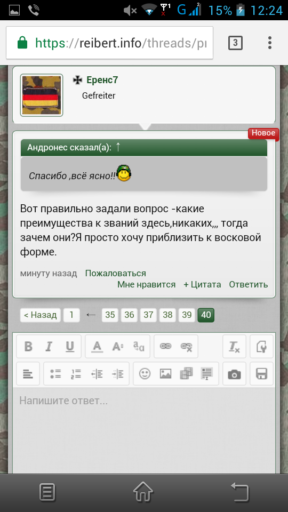288x512 pixels.
Task: Click Пожаловаться report link
Action: 116,273
